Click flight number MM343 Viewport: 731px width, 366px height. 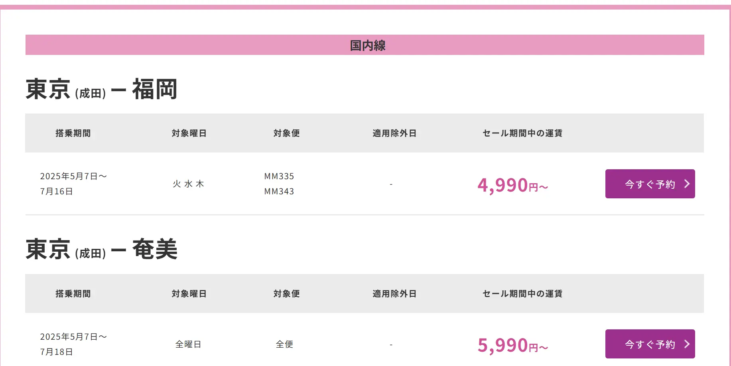279,191
